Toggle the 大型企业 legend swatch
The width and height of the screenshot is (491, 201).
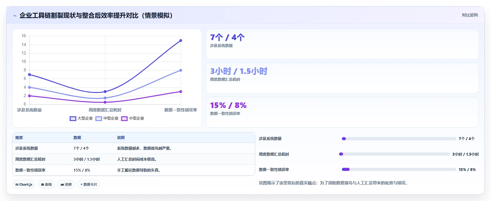(73, 118)
